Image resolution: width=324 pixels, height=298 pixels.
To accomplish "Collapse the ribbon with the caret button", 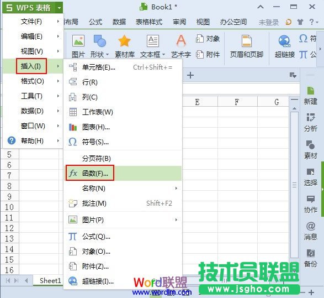I will pyautogui.click(x=261, y=7).
